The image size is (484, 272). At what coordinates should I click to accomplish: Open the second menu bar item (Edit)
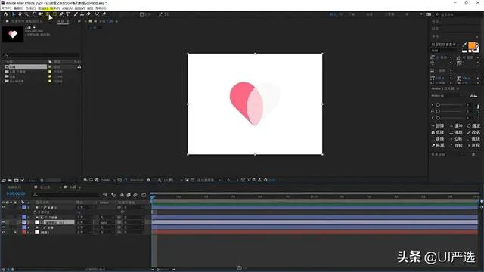18,8
